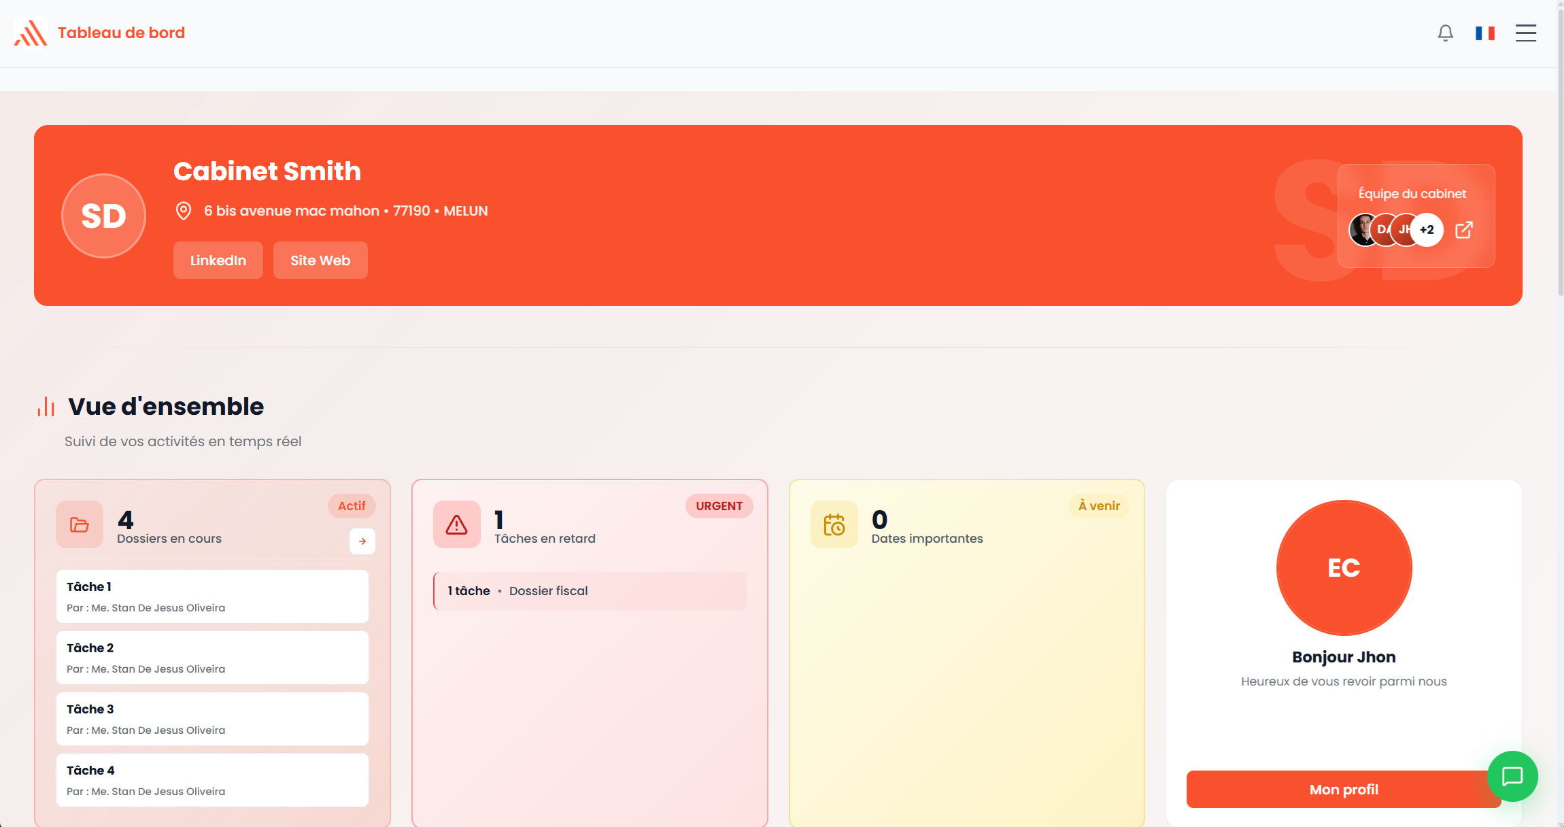Screen dimensions: 1564x827
Task: Click the team member photo avatar
Action: 1362,230
